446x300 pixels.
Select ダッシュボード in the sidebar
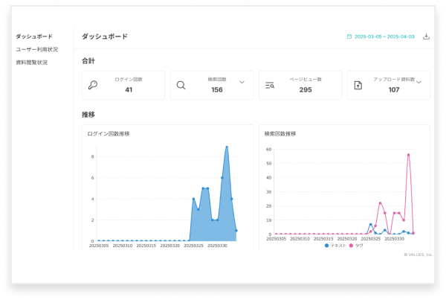(34, 36)
